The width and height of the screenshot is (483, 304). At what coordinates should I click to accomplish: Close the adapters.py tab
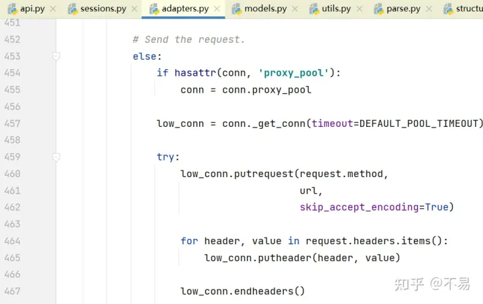click(x=217, y=9)
